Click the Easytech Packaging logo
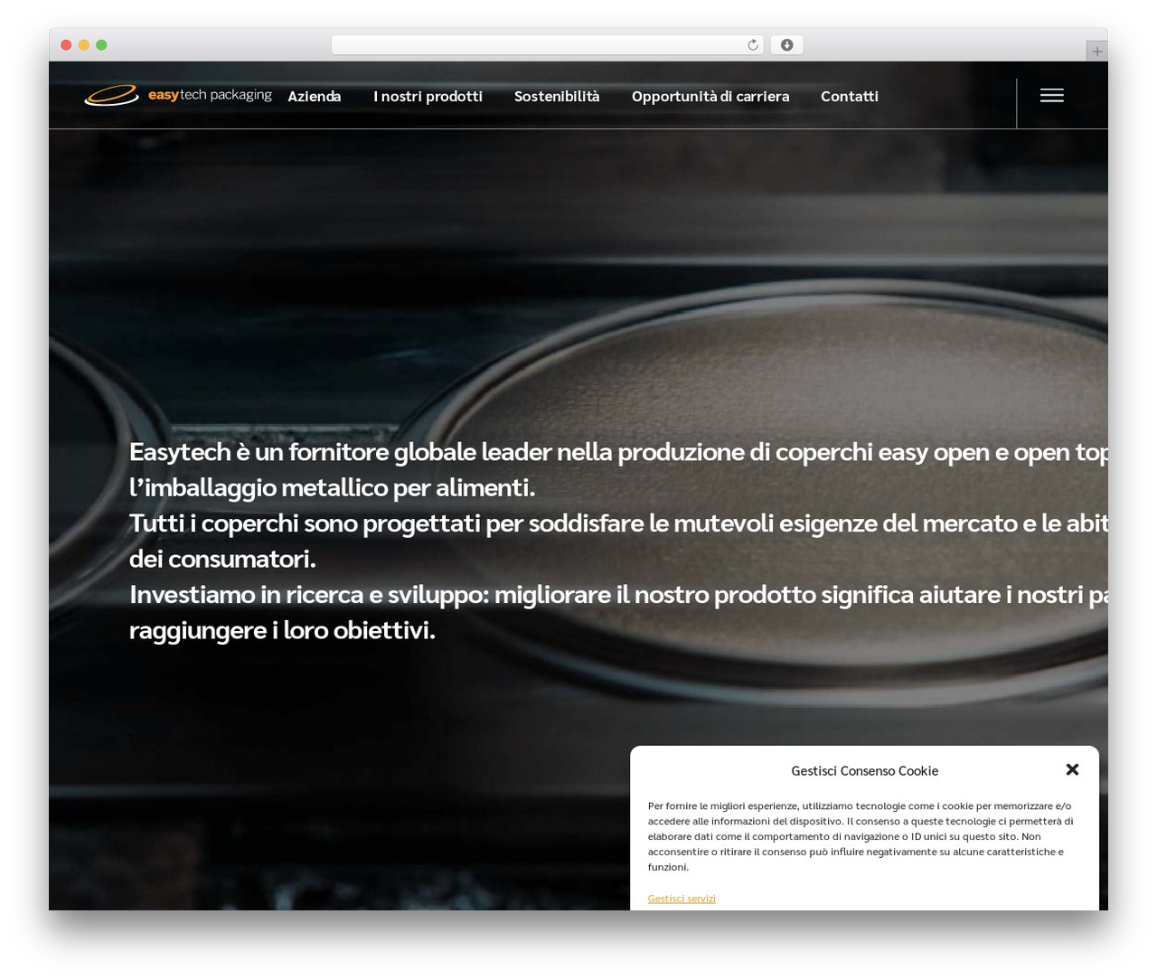 click(178, 95)
